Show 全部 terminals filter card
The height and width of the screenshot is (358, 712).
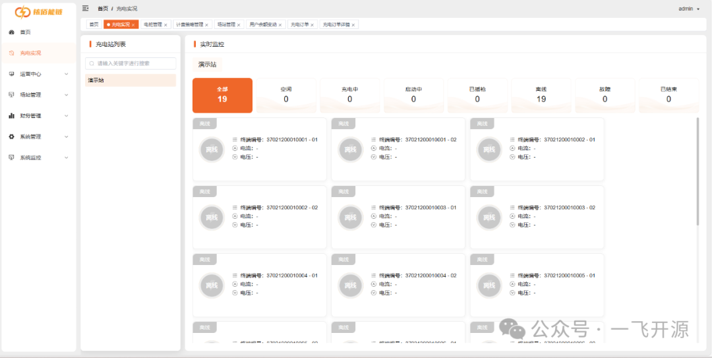(222, 95)
